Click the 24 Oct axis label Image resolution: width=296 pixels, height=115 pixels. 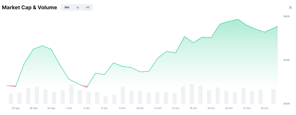coord(264,108)
